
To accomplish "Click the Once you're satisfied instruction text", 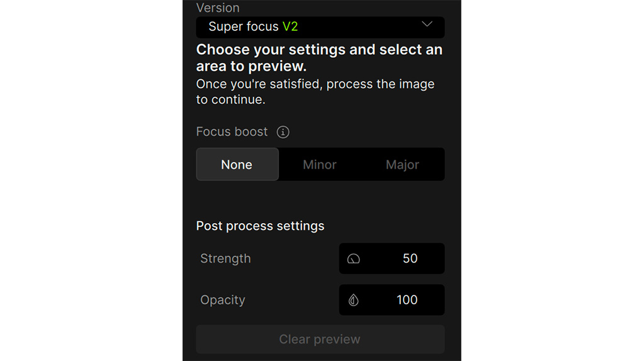I will point(315,91).
